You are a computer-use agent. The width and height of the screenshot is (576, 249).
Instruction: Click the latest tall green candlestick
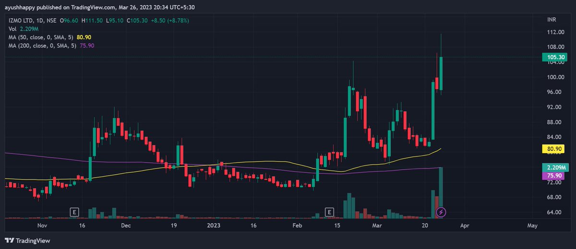click(441, 73)
